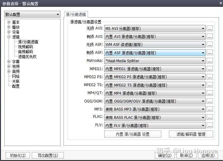Click the ... button for MPEG2 PS
Image resolution: width=223 pixels, height=161 pixels.
[210, 77]
